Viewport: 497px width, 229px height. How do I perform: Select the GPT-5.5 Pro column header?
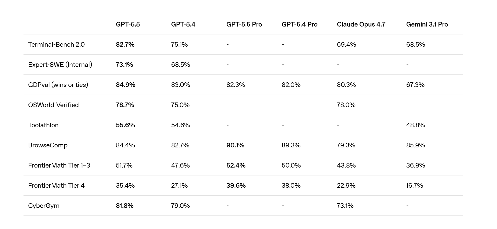(x=244, y=24)
